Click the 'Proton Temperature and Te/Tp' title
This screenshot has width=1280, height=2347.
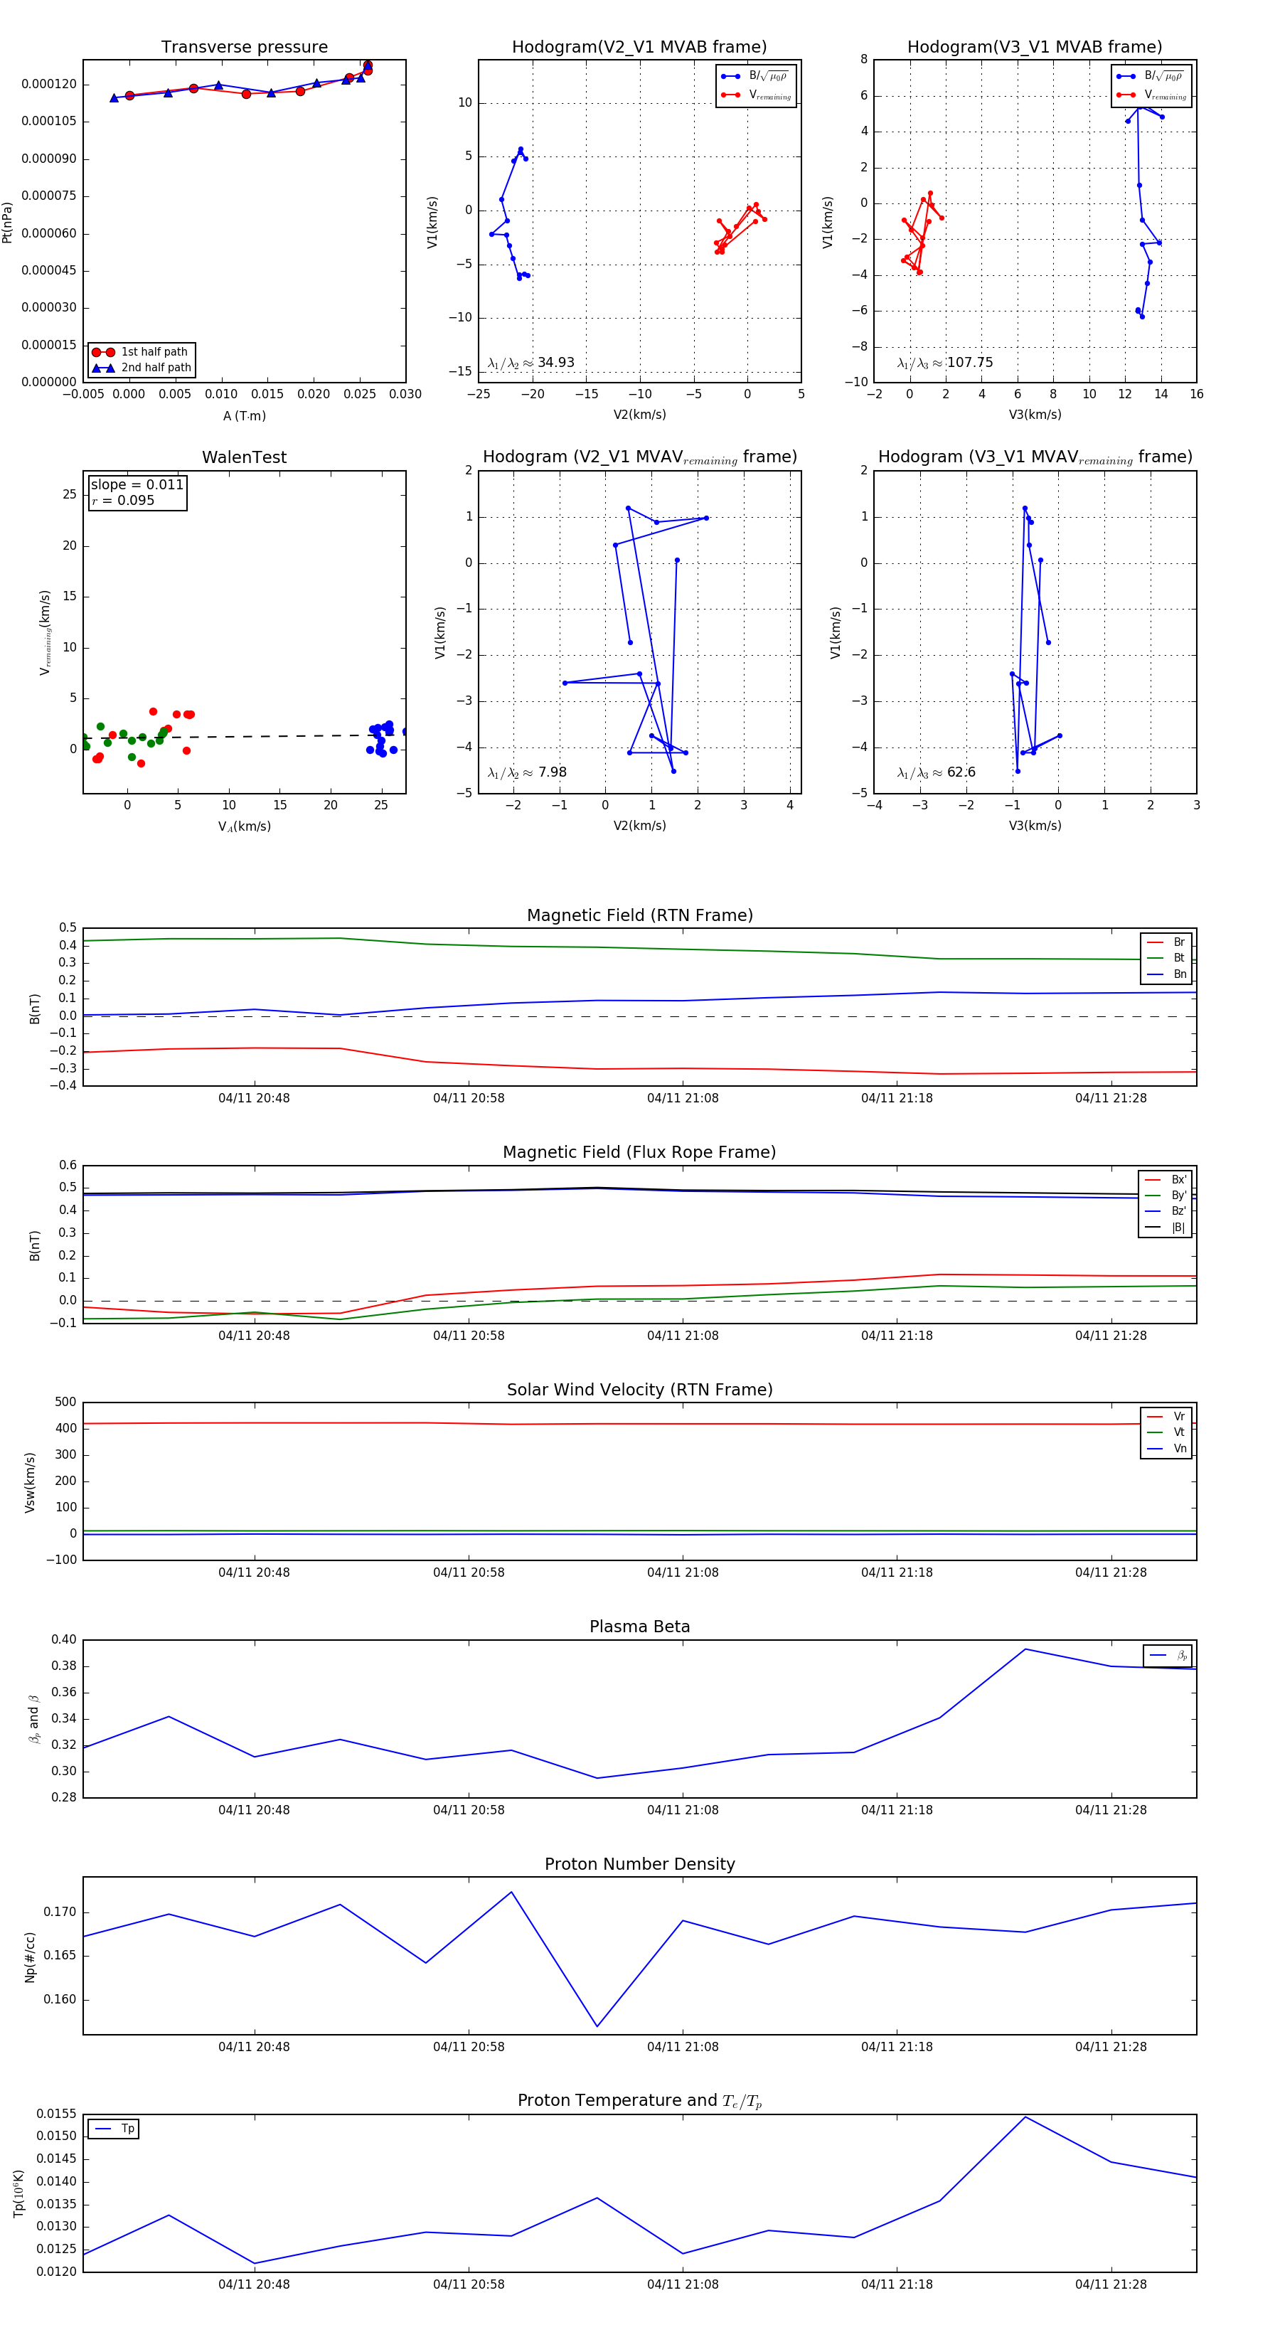(639, 2100)
